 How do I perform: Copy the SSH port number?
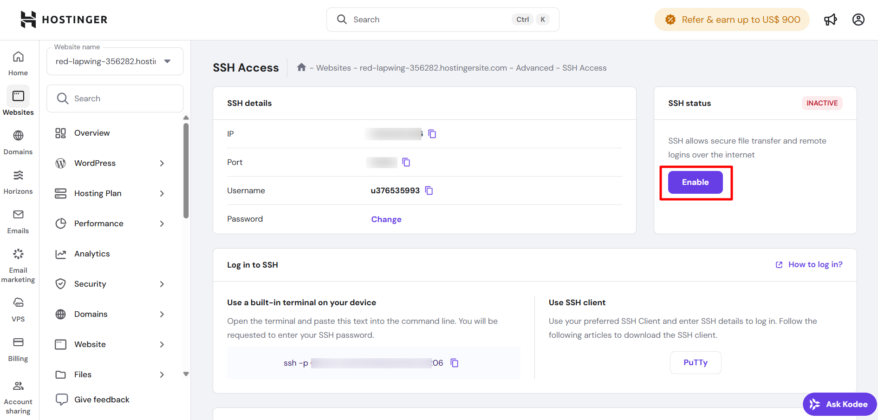(406, 162)
